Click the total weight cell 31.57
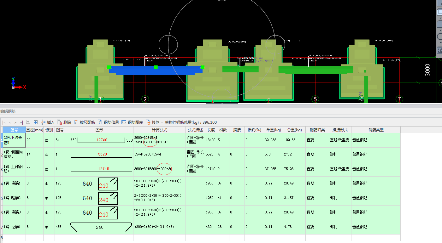This screenshot has height=243, width=442. coord(294,198)
